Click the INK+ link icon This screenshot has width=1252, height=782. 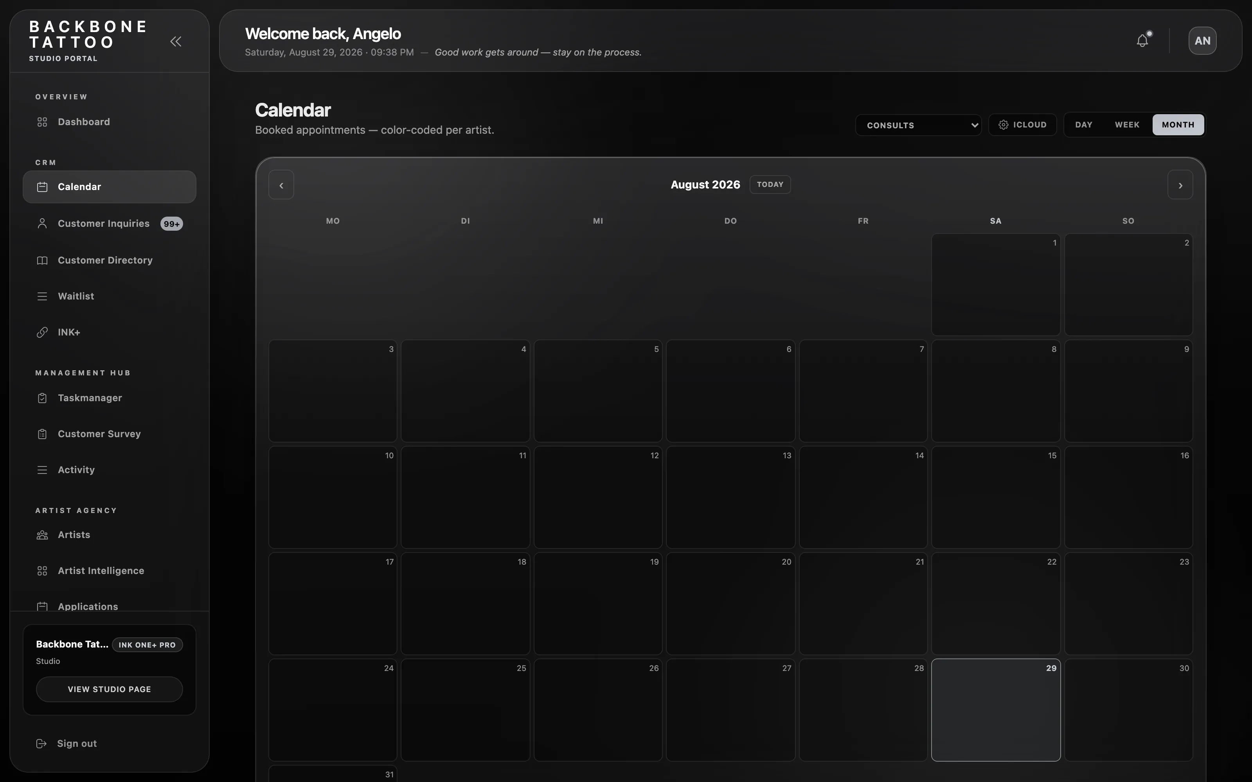click(42, 332)
